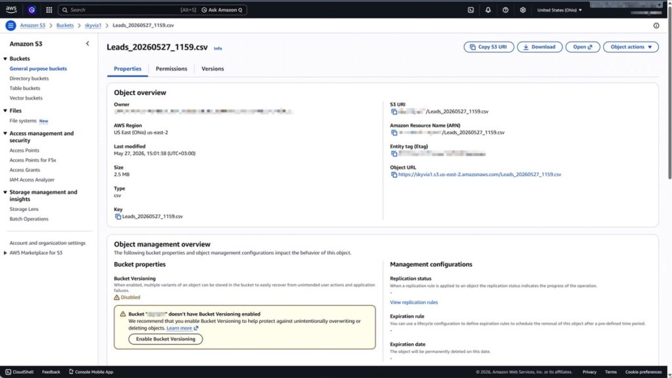The image size is (672, 378).
Task: Select US East (Ohio) us-east-2 region text
Action: click(141, 132)
